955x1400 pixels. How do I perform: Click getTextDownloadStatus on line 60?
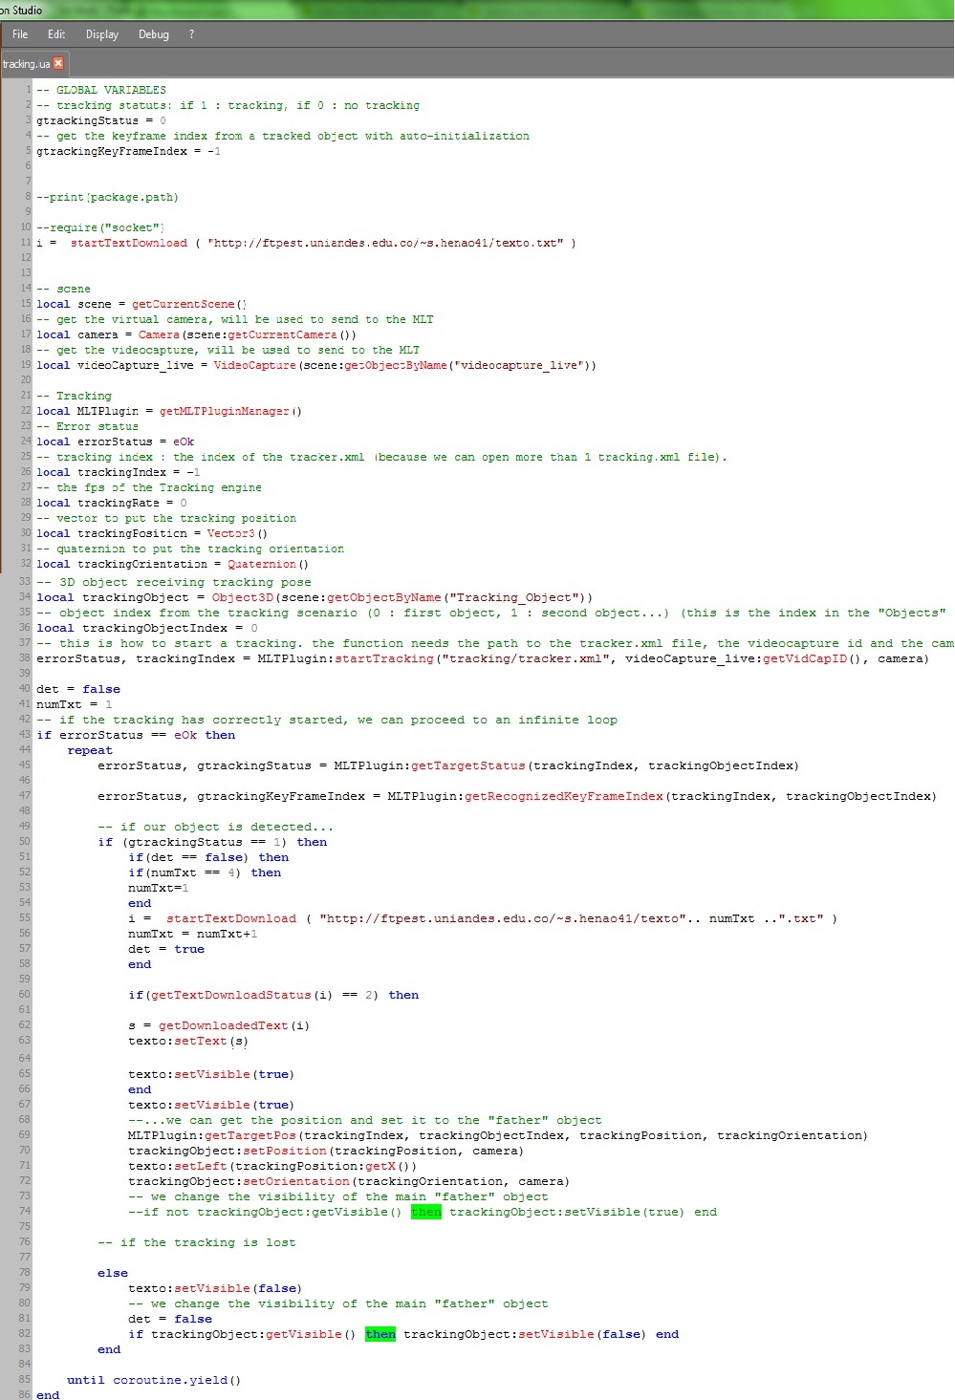click(x=230, y=995)
